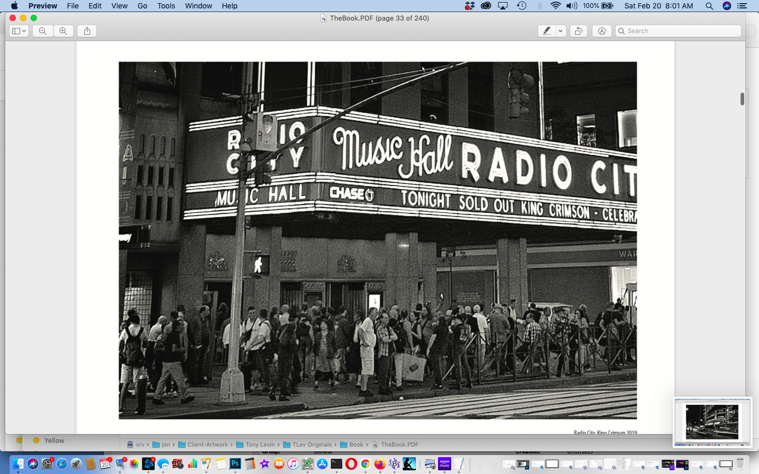759x474 pixels.
Task: Show the Markup toolbar
Action: click(x=601, y=31)
